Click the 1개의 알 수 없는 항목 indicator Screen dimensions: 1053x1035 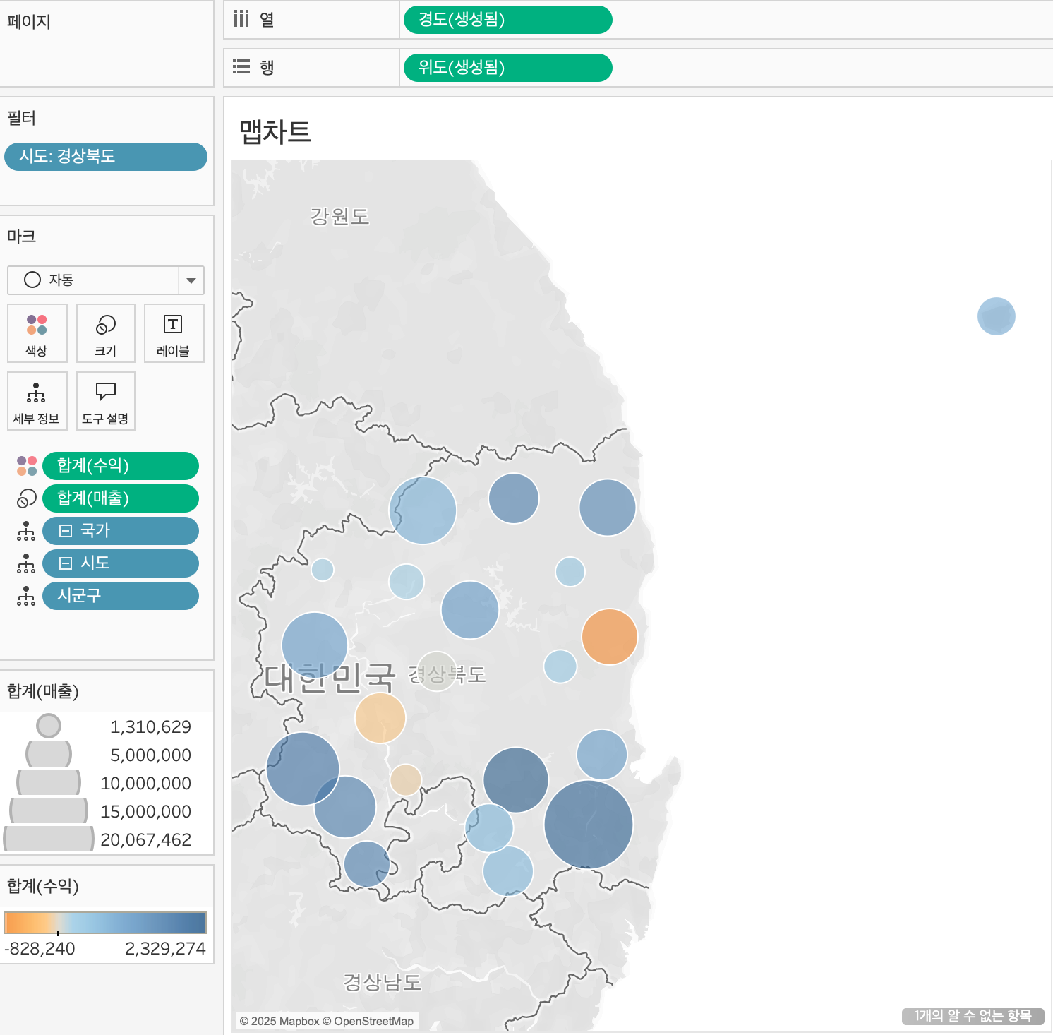point(973,1016)
